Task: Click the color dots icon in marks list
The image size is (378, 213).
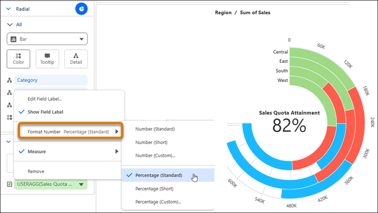Action: coord(10,118)
